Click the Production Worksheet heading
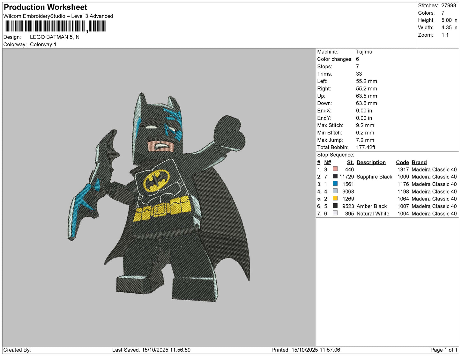The height and width of the screenshot is (356, 461). [x=45, y=7]
